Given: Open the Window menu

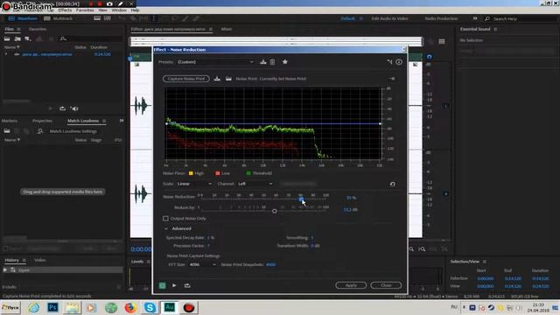Looking at the screenshot, I should click(119, 10).
